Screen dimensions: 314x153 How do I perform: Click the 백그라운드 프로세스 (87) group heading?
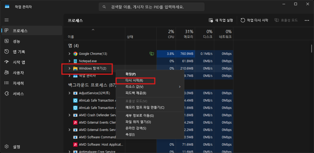point(92,85)
